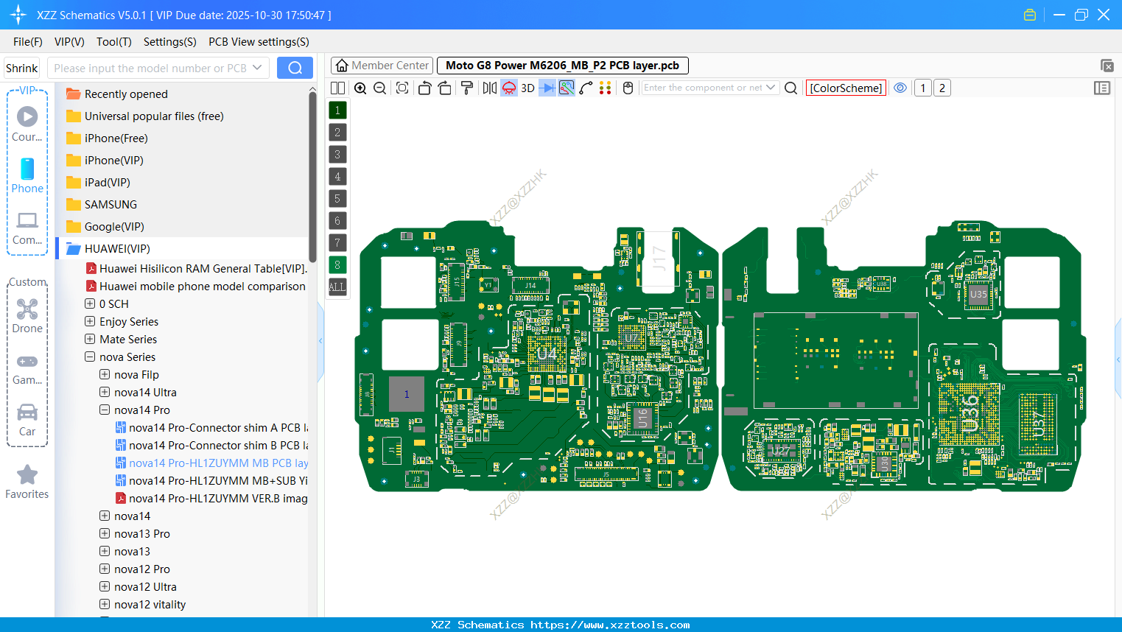1122x632 pixels.
Task: Zoom in on the PCB view
Action: (x=360, y=88)
